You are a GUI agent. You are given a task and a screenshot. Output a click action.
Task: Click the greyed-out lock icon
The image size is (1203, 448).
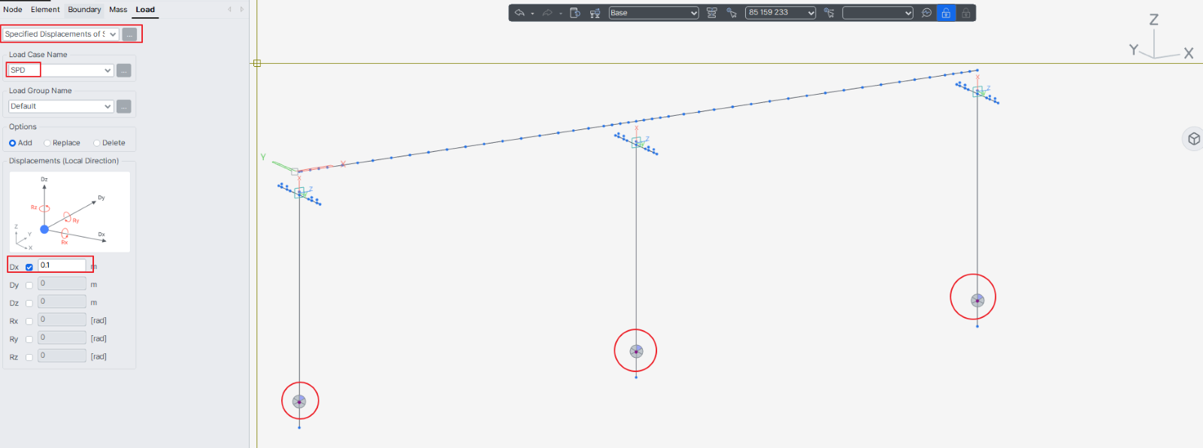(965, 13)
